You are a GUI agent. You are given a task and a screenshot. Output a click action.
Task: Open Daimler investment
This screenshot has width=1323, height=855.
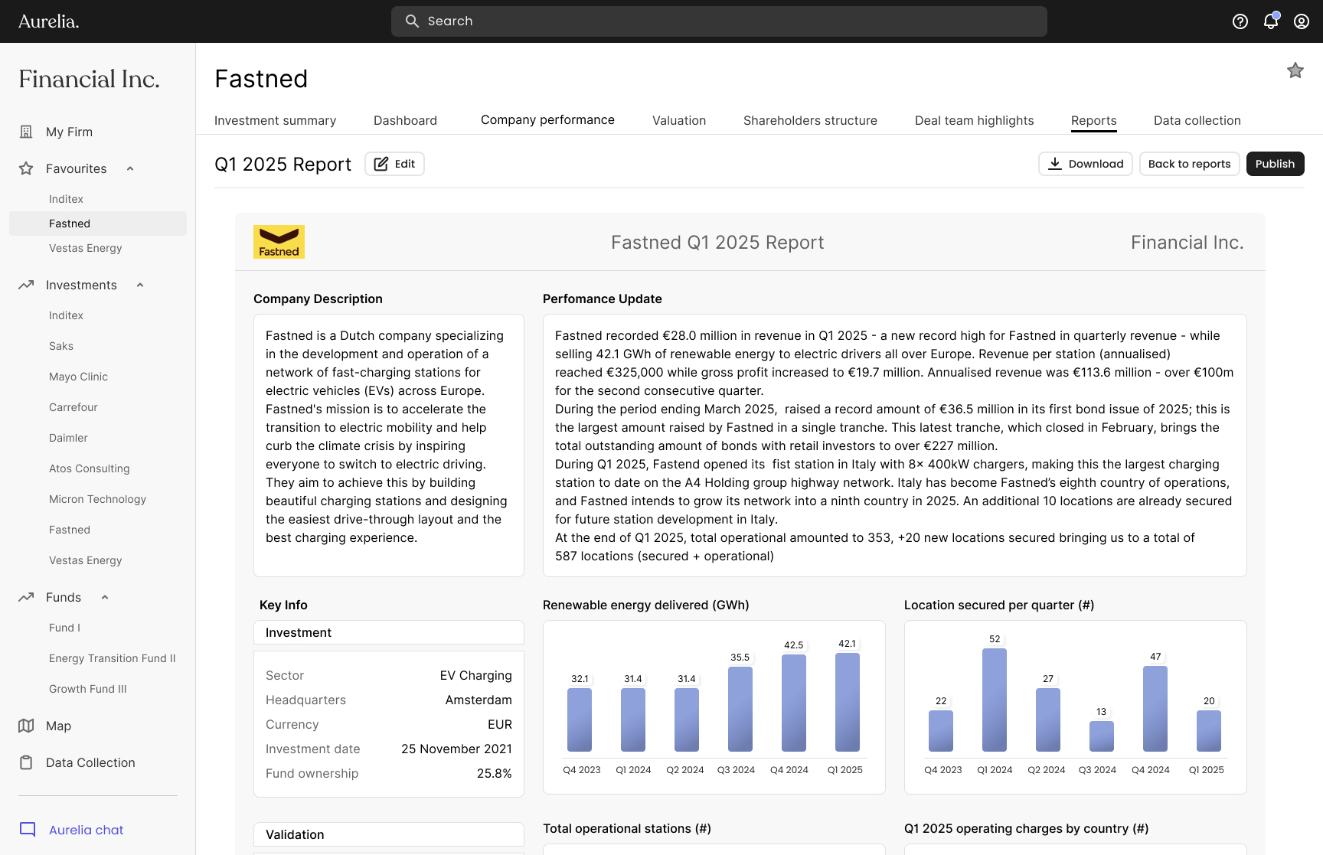tap(68, 438)
